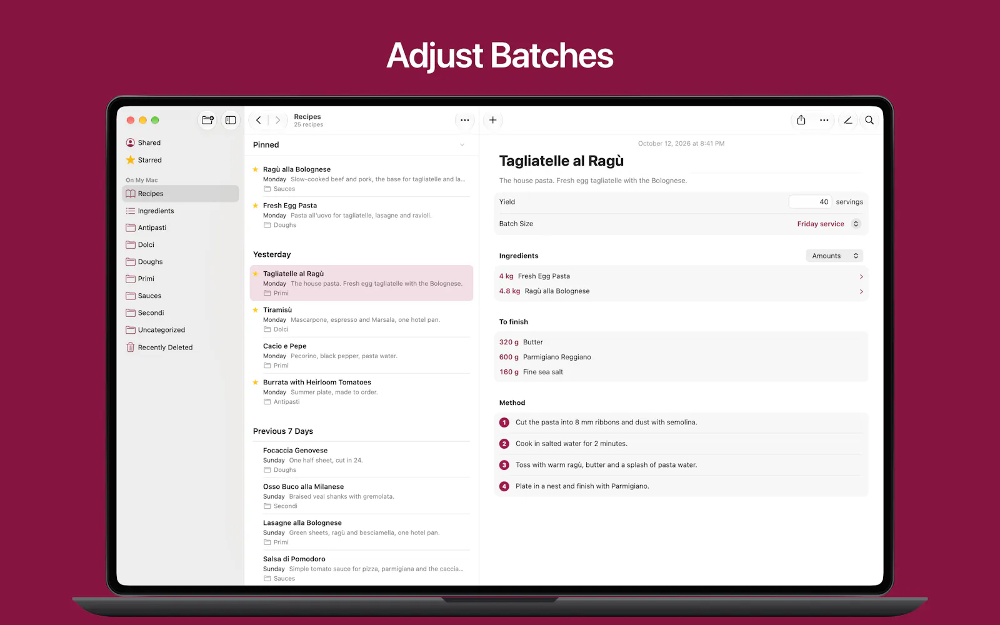Open the Uncategorized folder
1000x625 pixels.
click(181, 330)
